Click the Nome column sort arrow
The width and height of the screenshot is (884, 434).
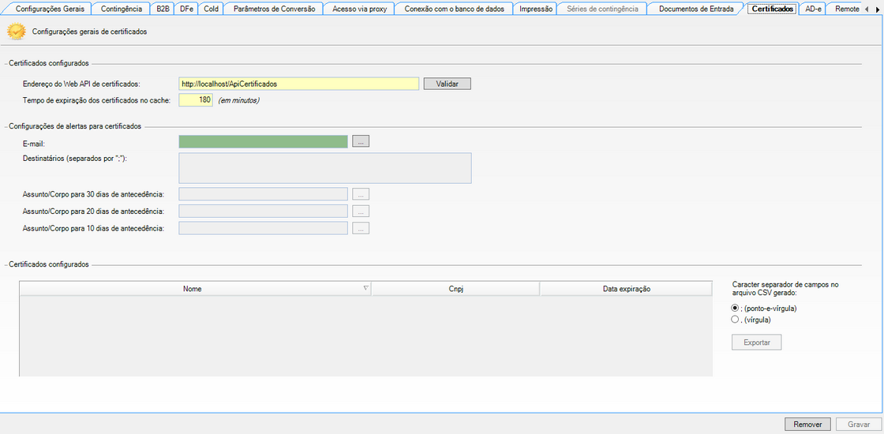366,288
